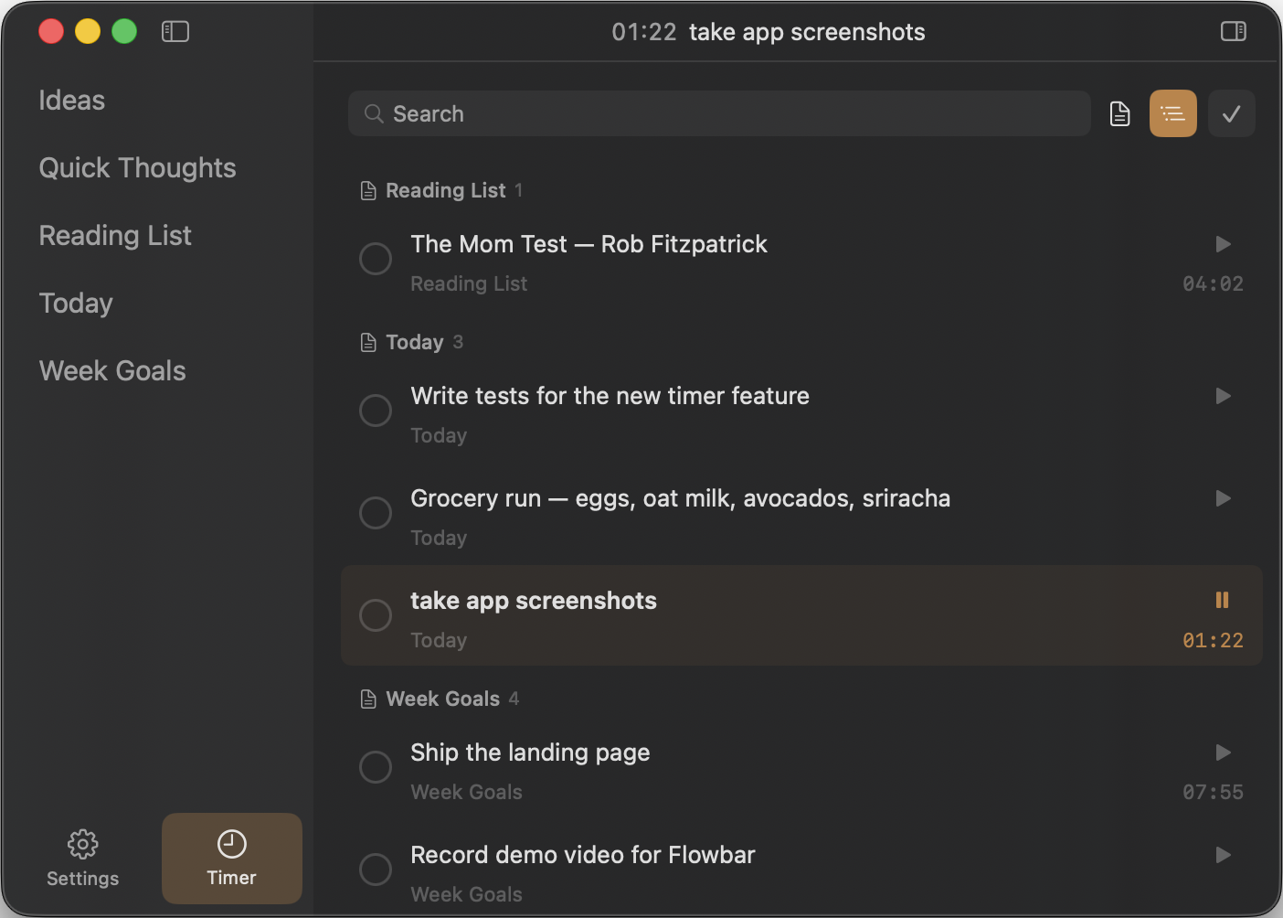Select the highlighted task list view icon
1283x918 pixels.
tap(1172, 113)
